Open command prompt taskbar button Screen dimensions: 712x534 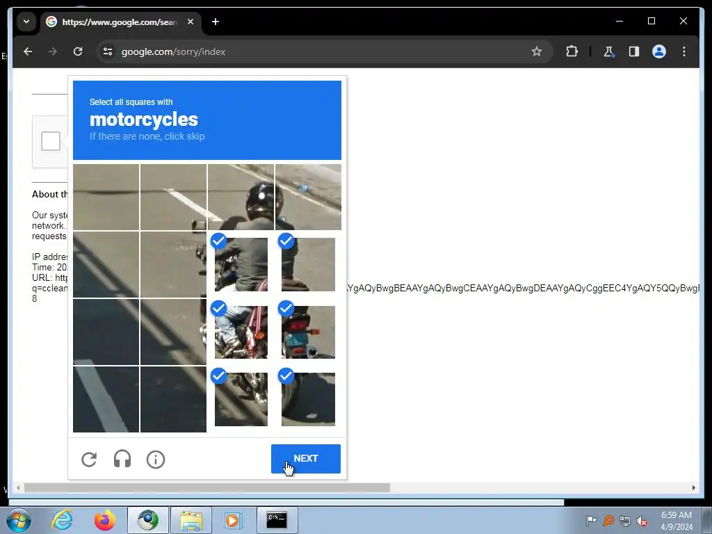pos(277,520)
